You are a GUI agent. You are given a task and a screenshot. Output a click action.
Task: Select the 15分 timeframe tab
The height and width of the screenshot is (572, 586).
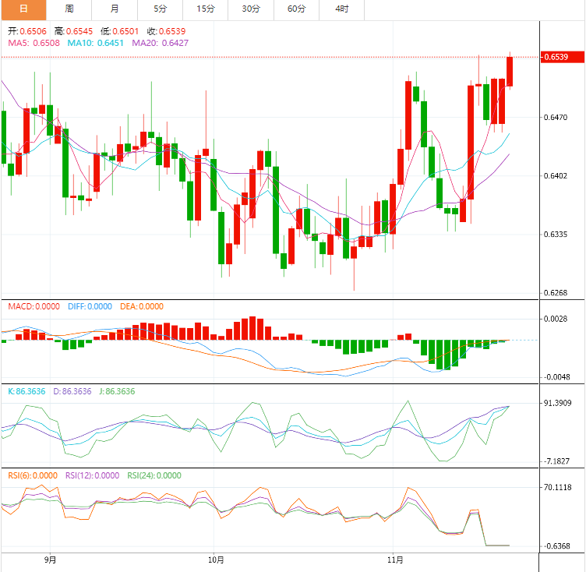coord(206,9)
